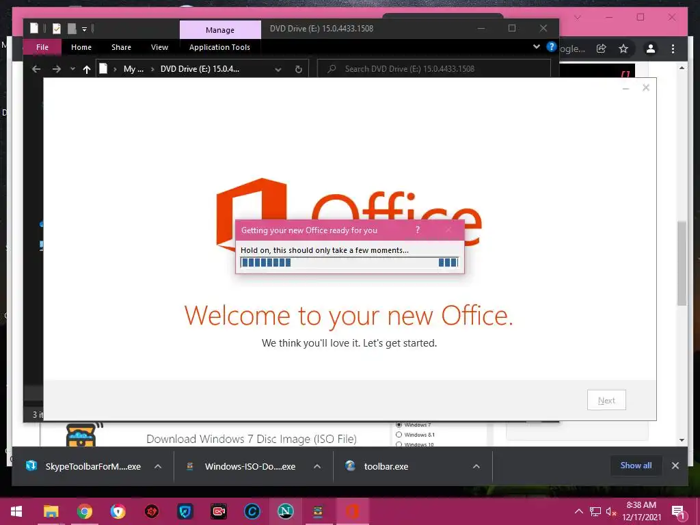700x525 pixels.
Task: Open File Explorer help icon
Action: (x=552, y=46)
